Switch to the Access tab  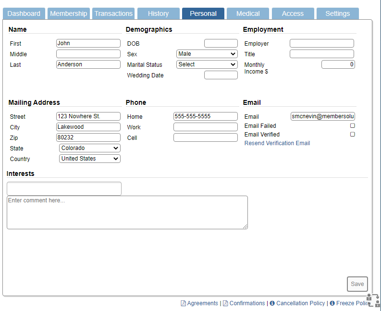tap(293, 13)
